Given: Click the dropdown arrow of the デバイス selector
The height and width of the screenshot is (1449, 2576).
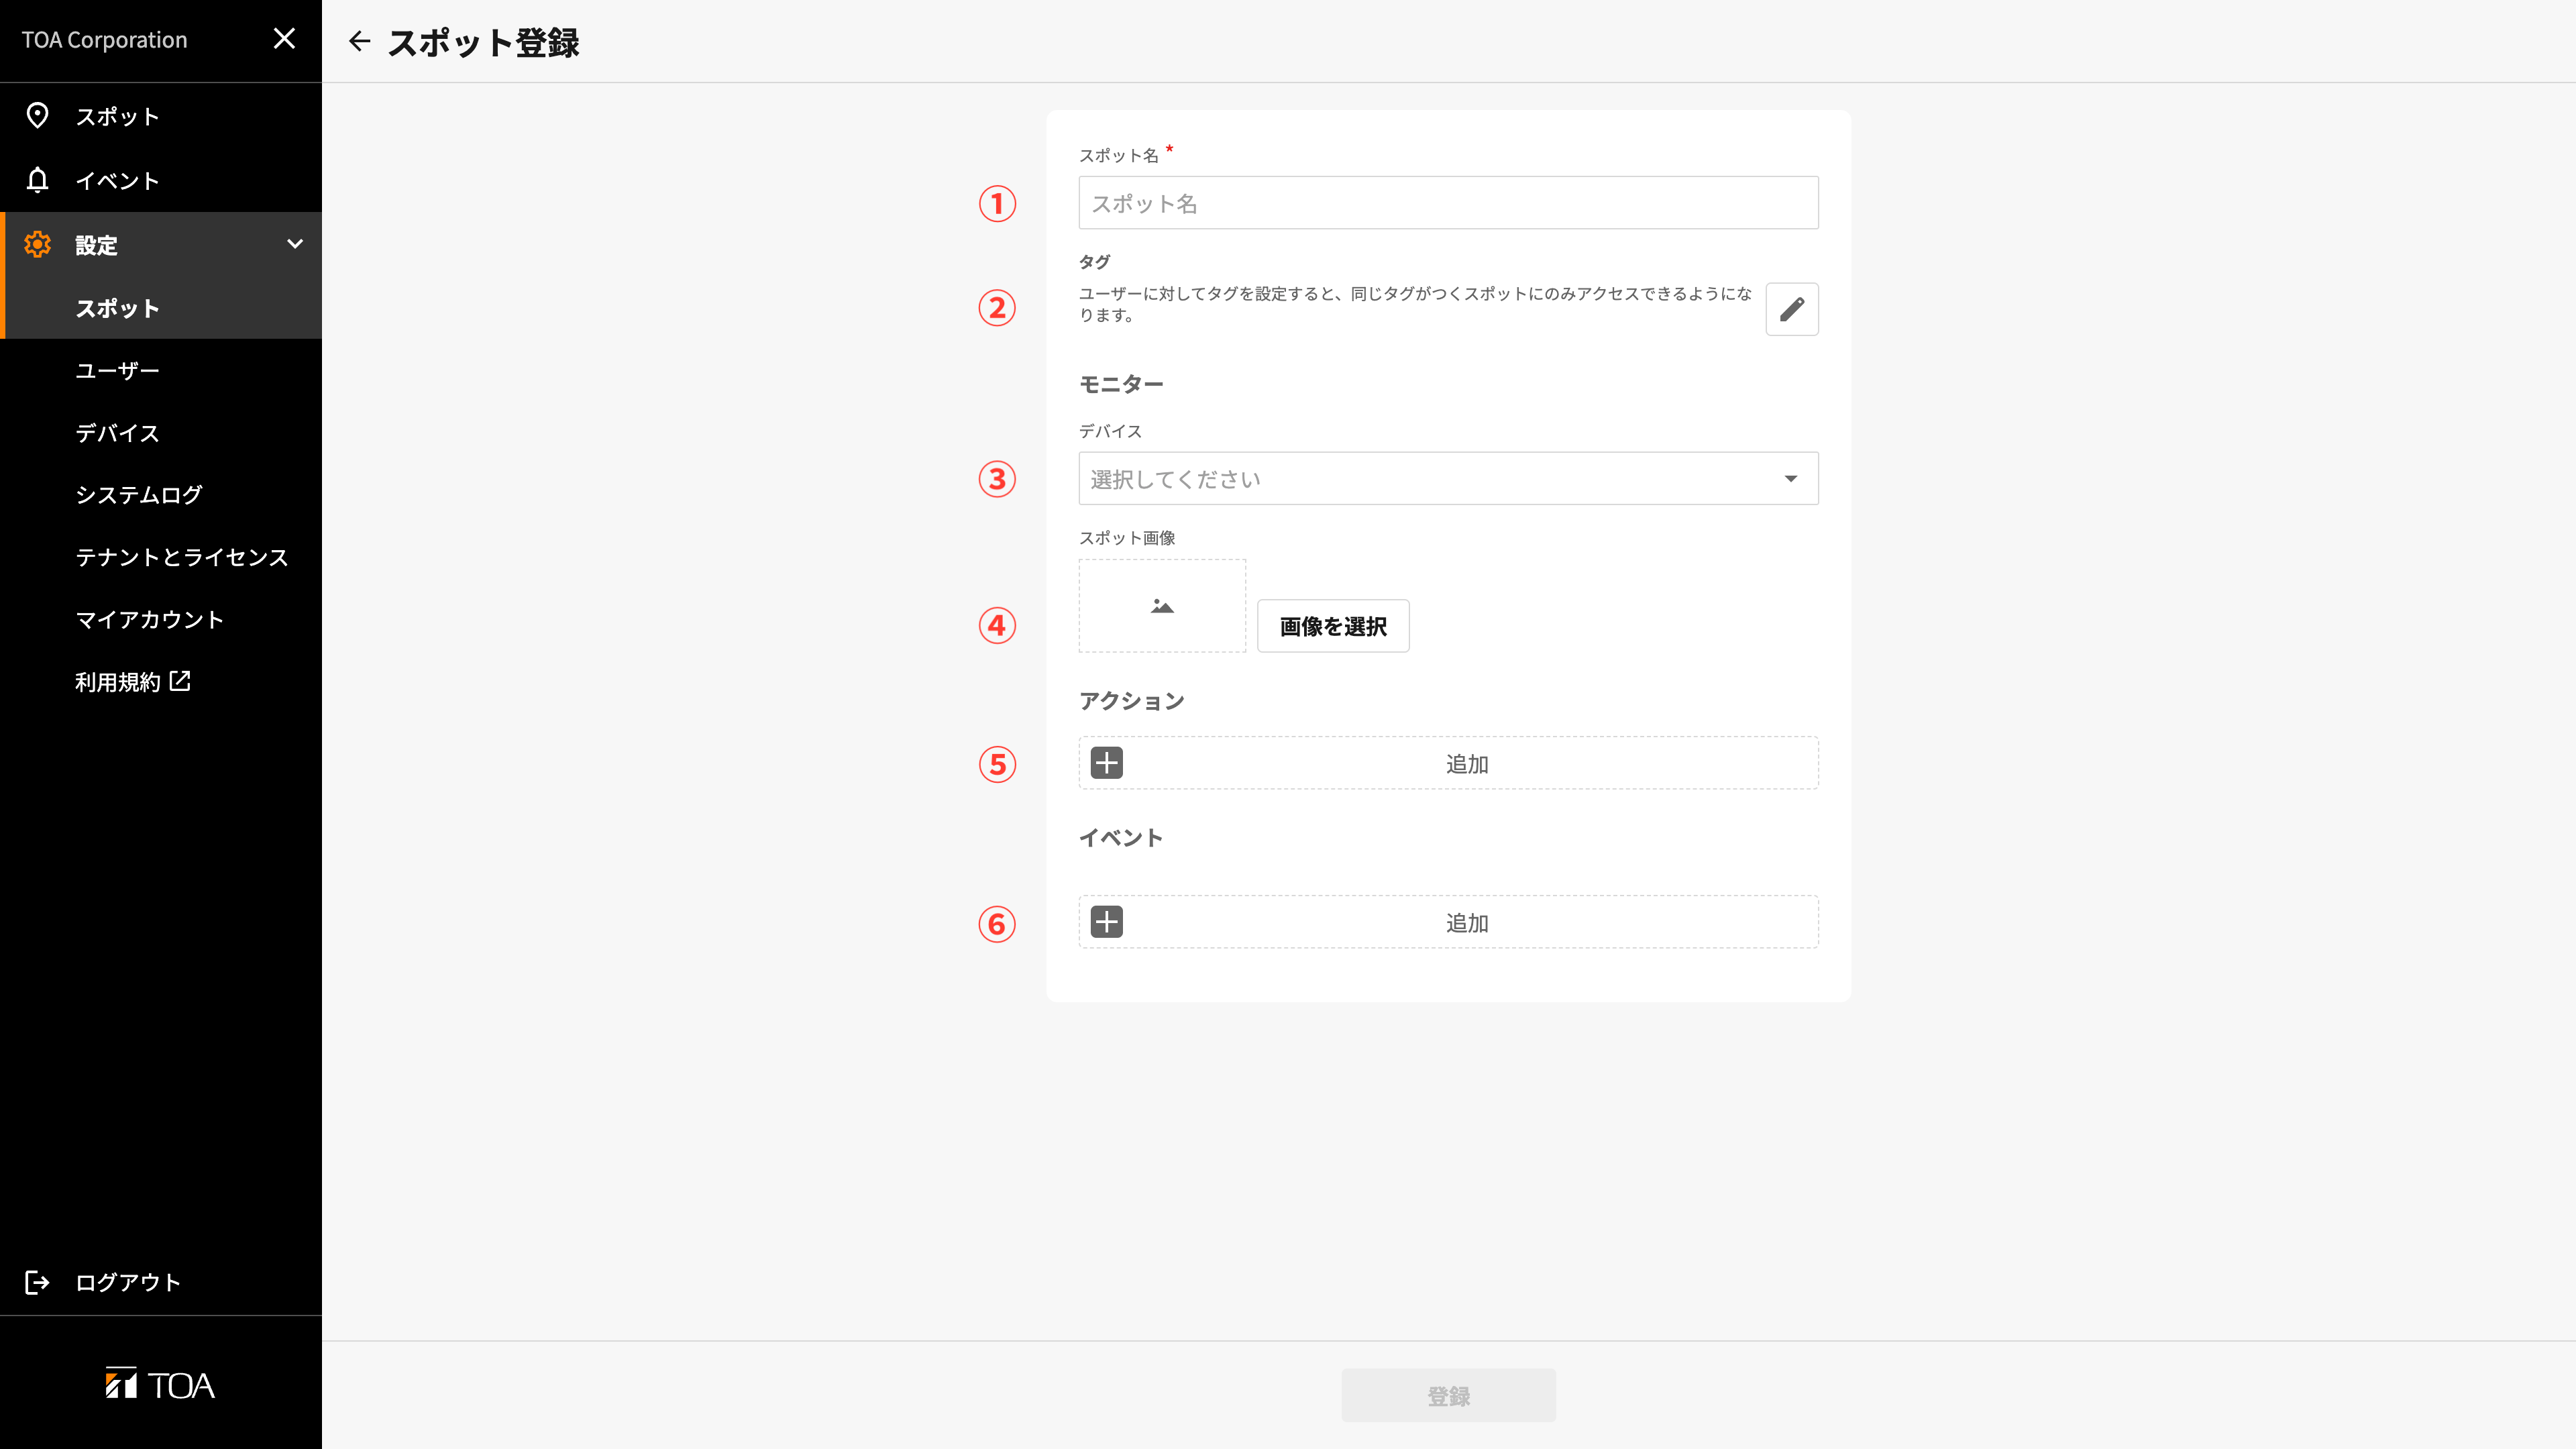Looking at the screenshot, I should click(x=1791, y=479).
